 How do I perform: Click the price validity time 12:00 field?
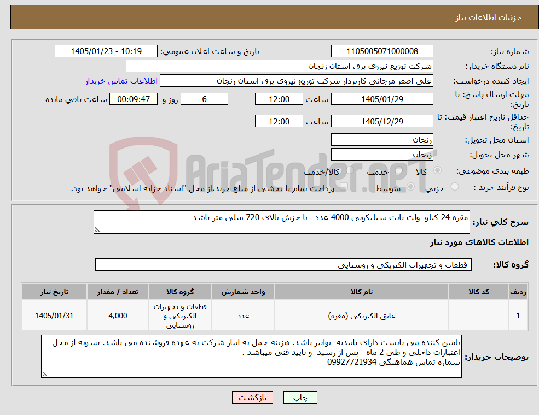pyautogui.click(x=279, y=121)
